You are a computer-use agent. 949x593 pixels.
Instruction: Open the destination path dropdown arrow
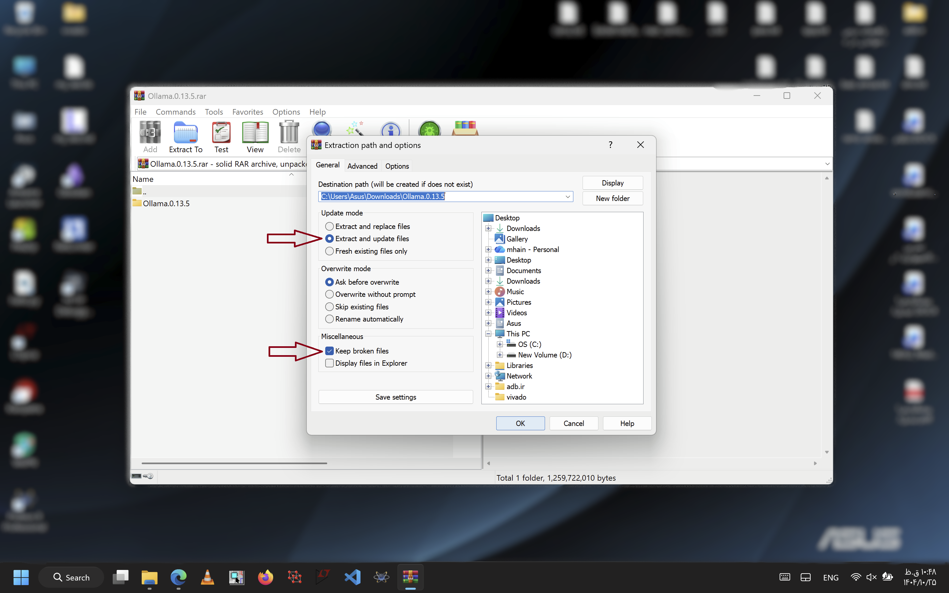coord(567,196)
